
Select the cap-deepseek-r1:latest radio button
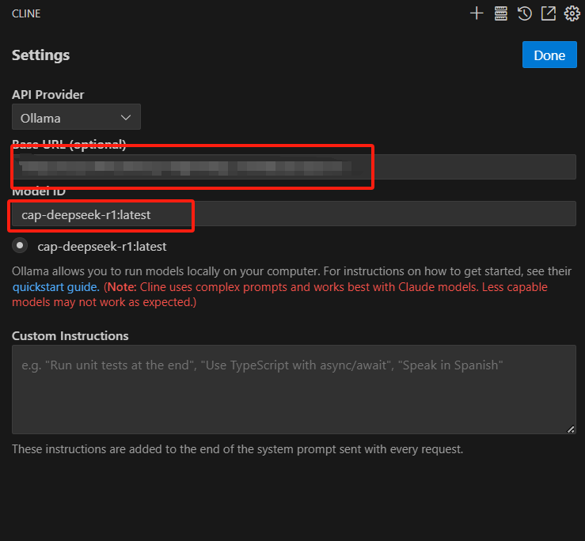click(20, 246)
